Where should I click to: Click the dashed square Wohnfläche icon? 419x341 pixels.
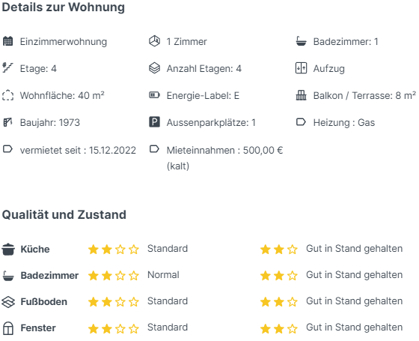pos(7,95)
